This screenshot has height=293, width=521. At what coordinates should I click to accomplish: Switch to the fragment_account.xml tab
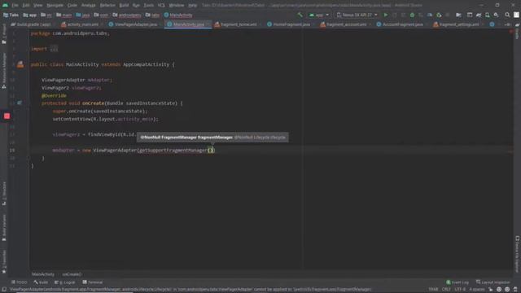pos(344,24)
